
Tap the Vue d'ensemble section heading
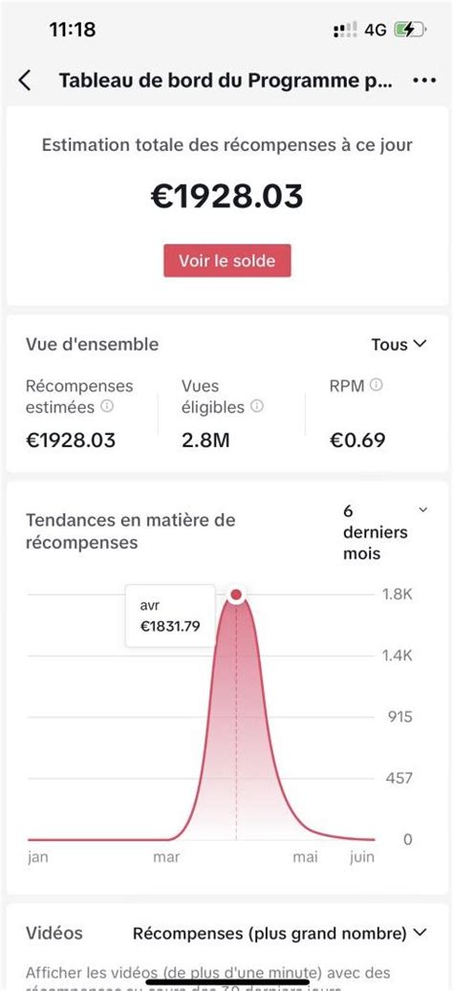click(x=93, y=344)
